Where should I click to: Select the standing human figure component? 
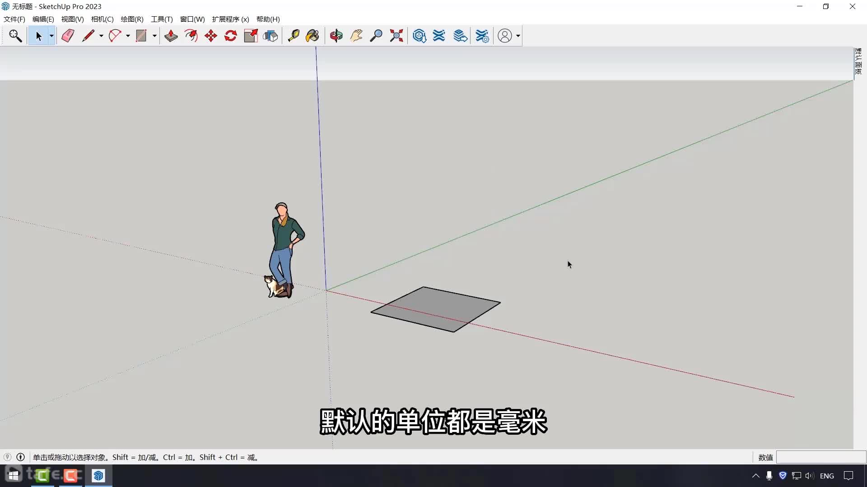tap(285, 250)
